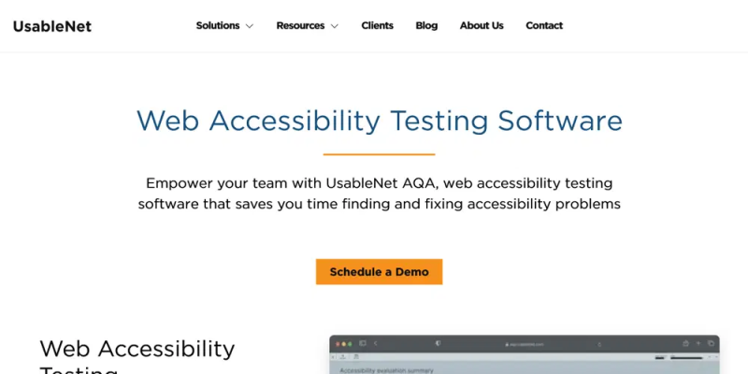Click the plus new-tab icon in mockup
The width and height of the screenshot is (748, 374).
(698, 343)
